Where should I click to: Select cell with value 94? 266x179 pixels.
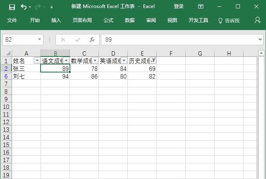click(55, 76)
